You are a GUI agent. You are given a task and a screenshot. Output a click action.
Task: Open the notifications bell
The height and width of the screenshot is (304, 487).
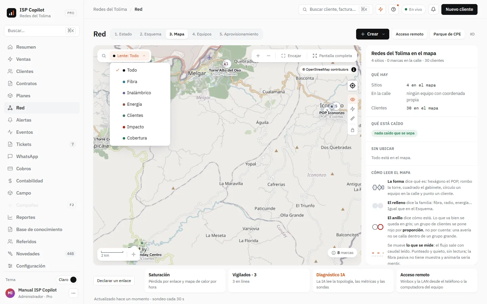433,9
